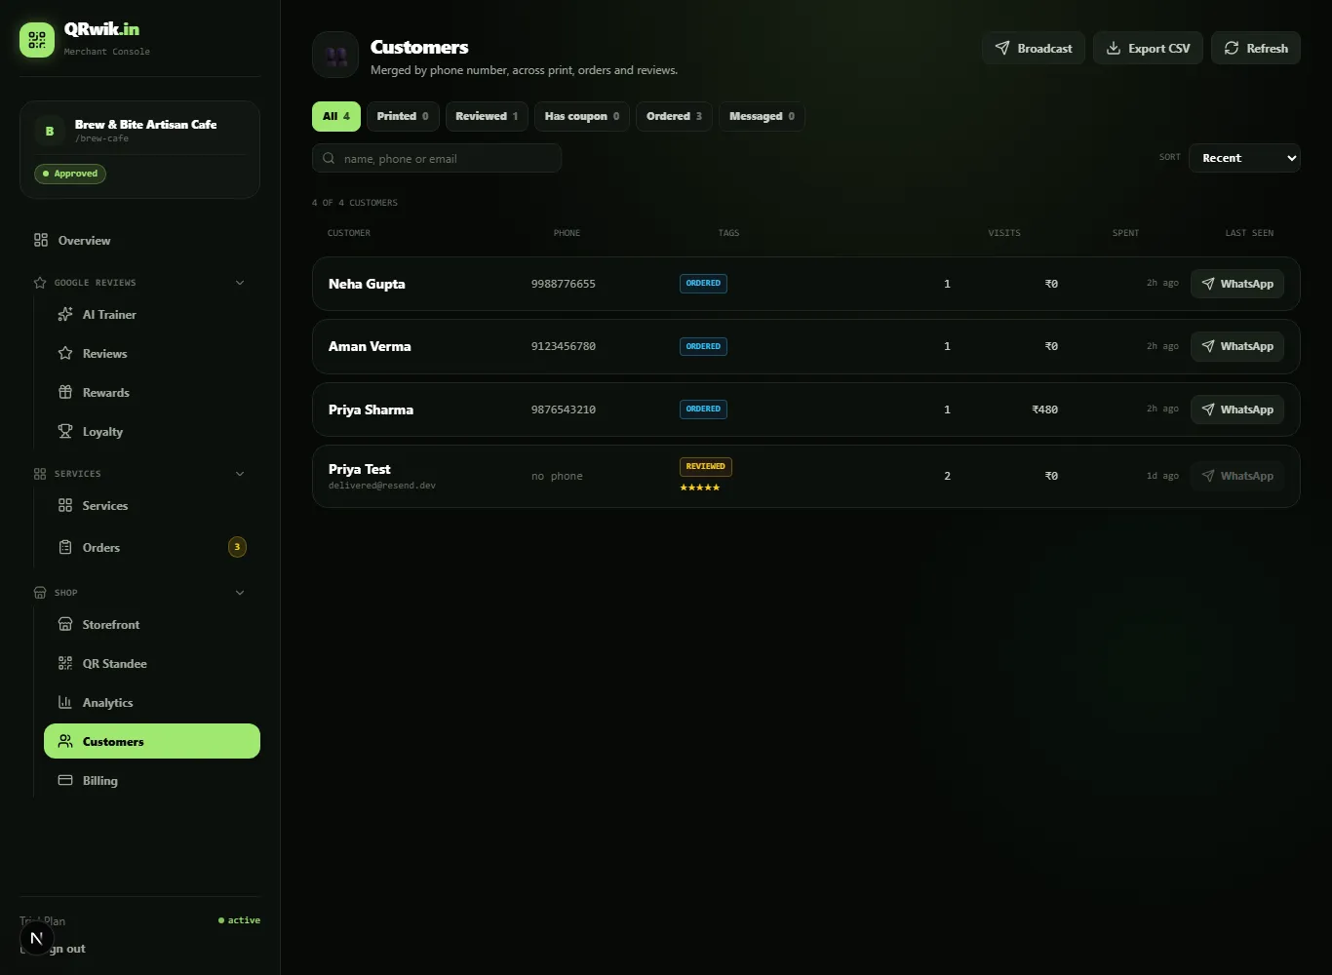The image size is (1332, 975).
Task: Open QR Standee QR-code icon
Action: point(65,663)
